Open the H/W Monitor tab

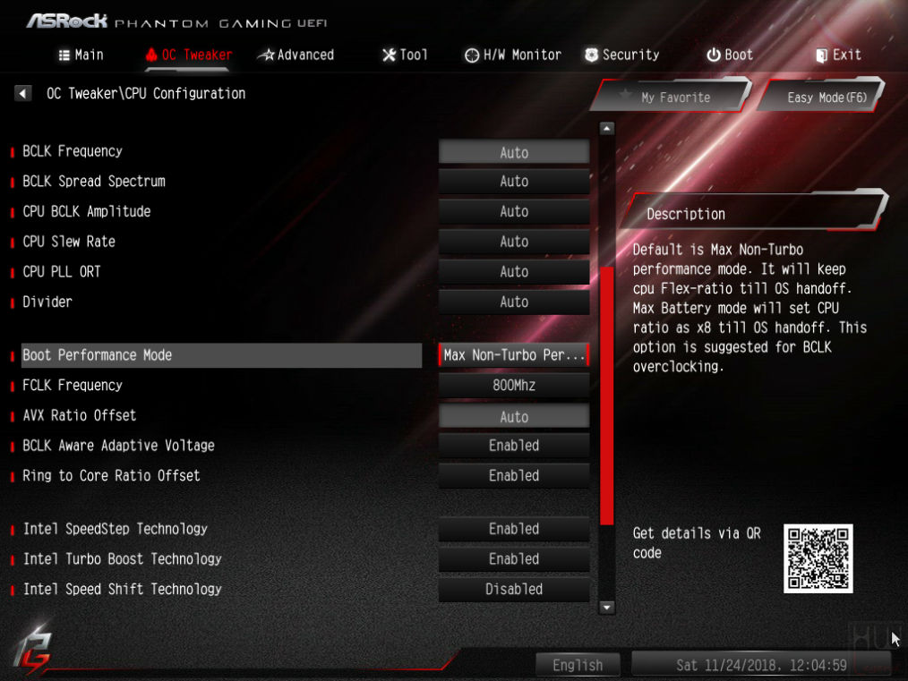coord(513,55)
